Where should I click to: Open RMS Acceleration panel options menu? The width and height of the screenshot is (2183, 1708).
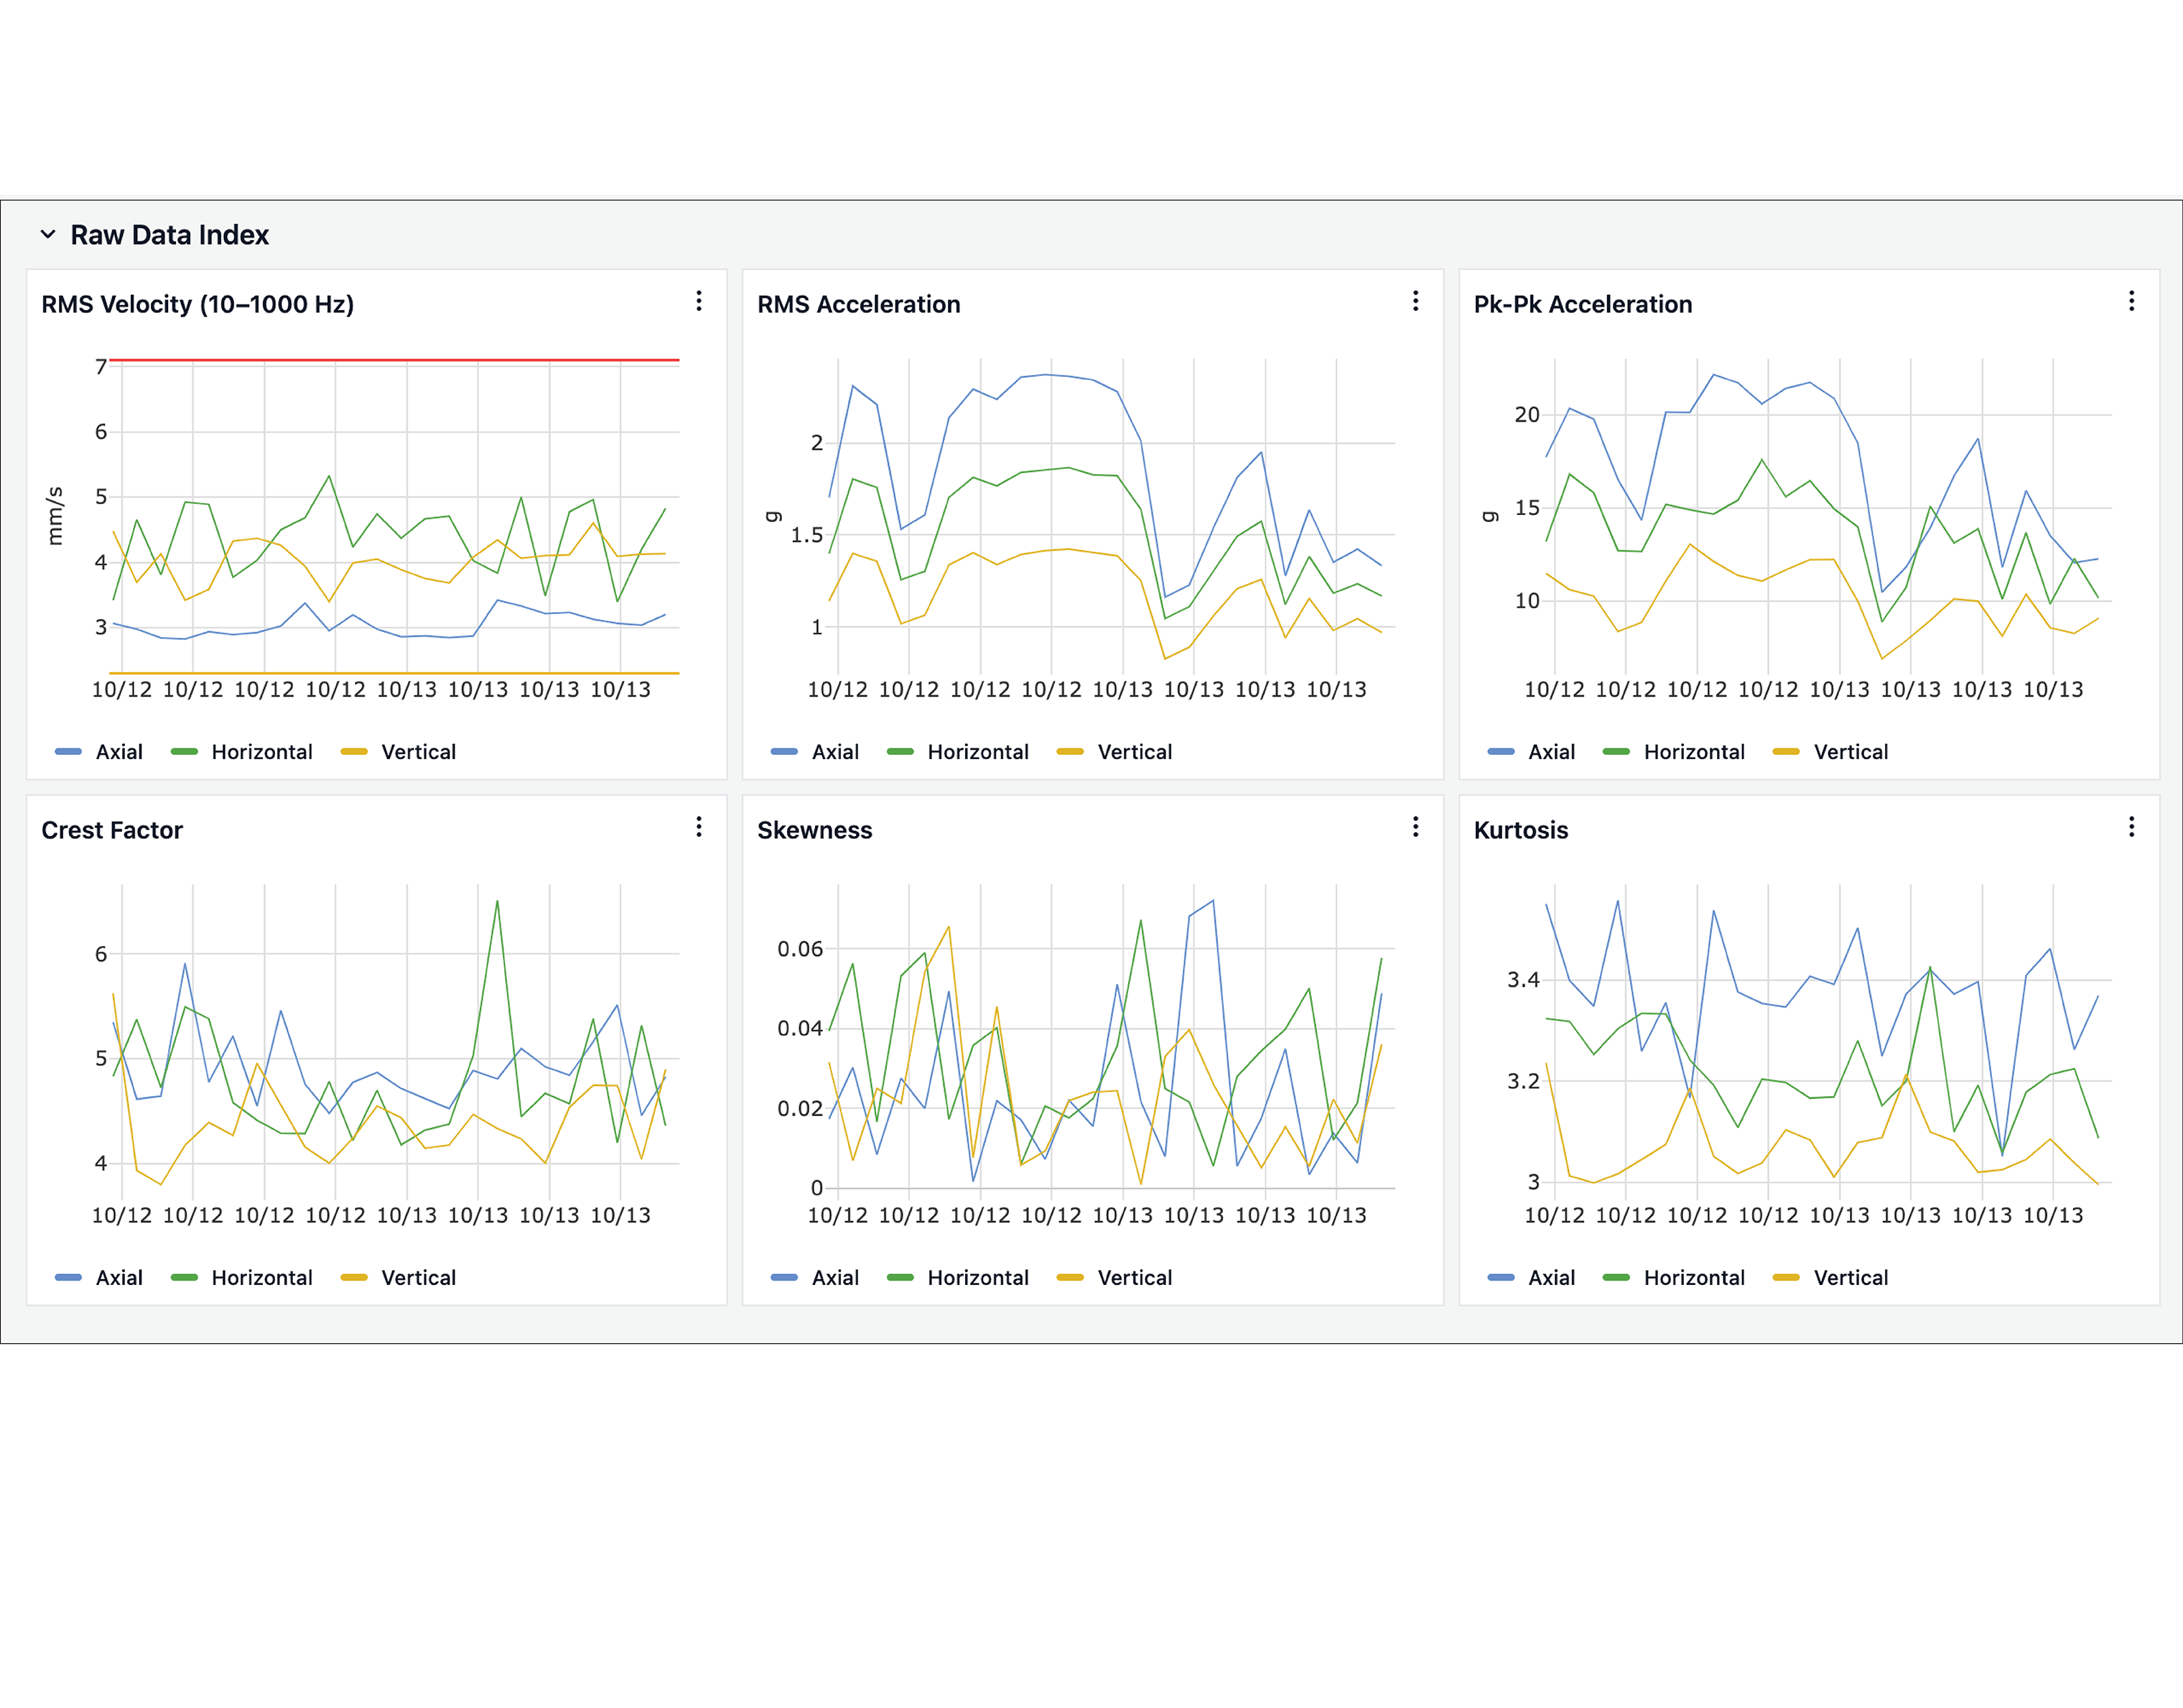1415,301
